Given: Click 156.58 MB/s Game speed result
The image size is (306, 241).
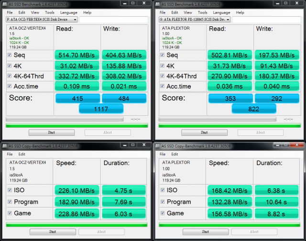Looking at the screenshot, I should [x=229, y=214].
